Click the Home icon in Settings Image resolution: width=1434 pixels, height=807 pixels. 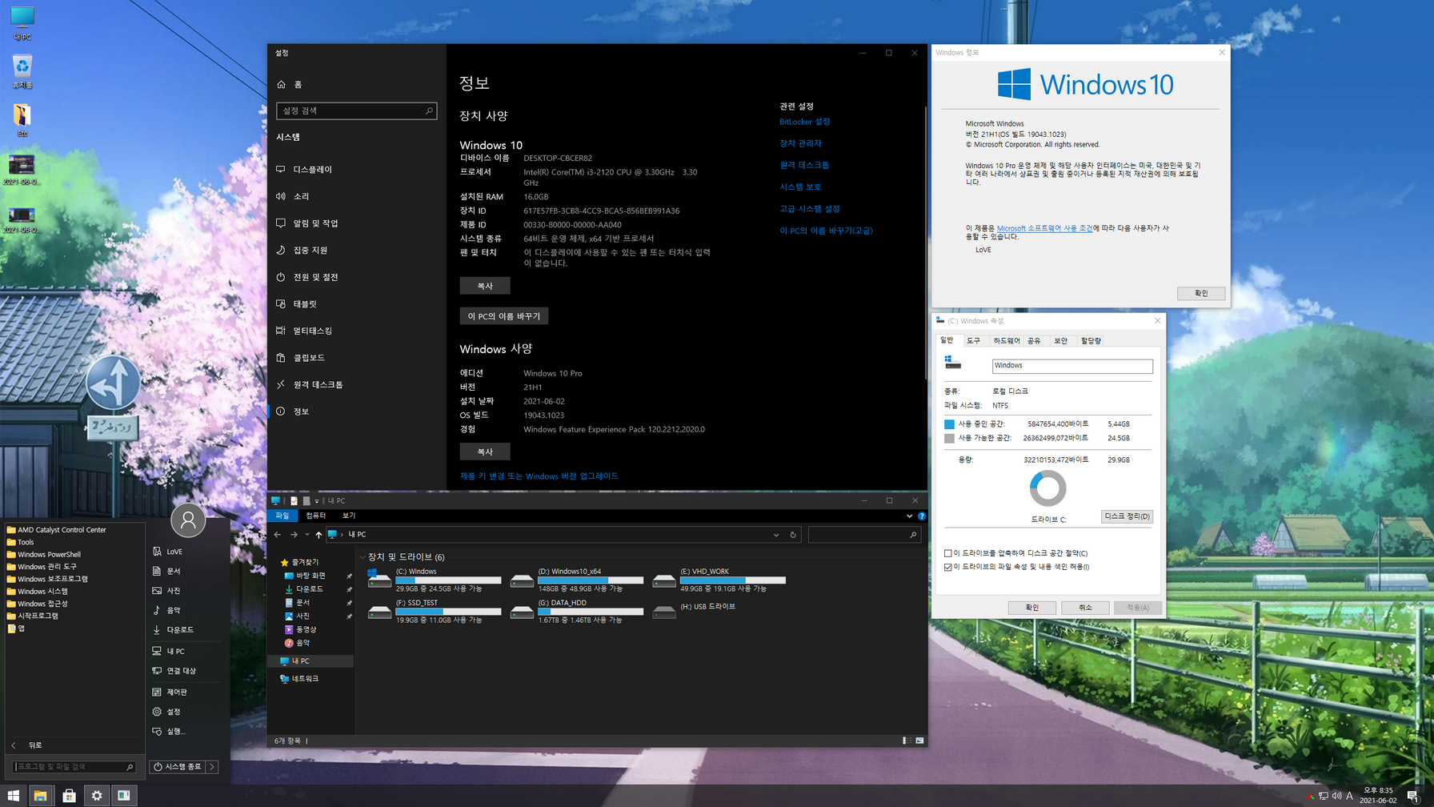coord(281,84)
